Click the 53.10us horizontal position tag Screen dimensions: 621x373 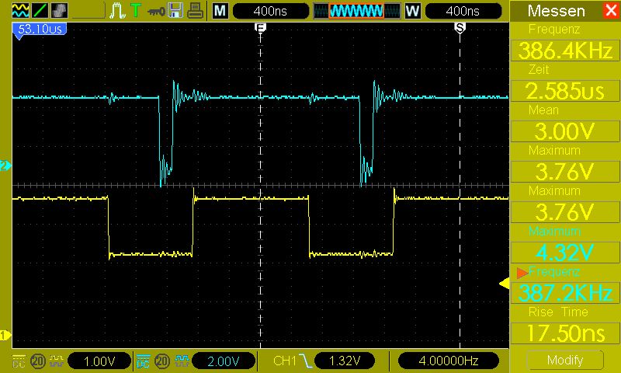coord(40,30)
